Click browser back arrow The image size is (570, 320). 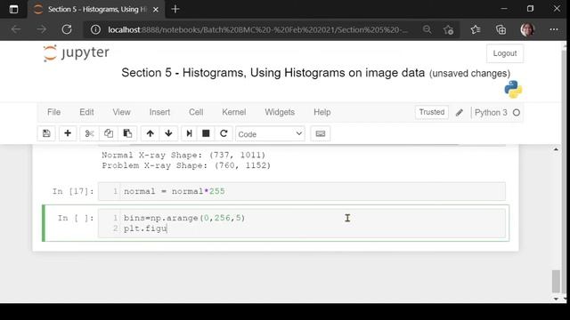16,29
